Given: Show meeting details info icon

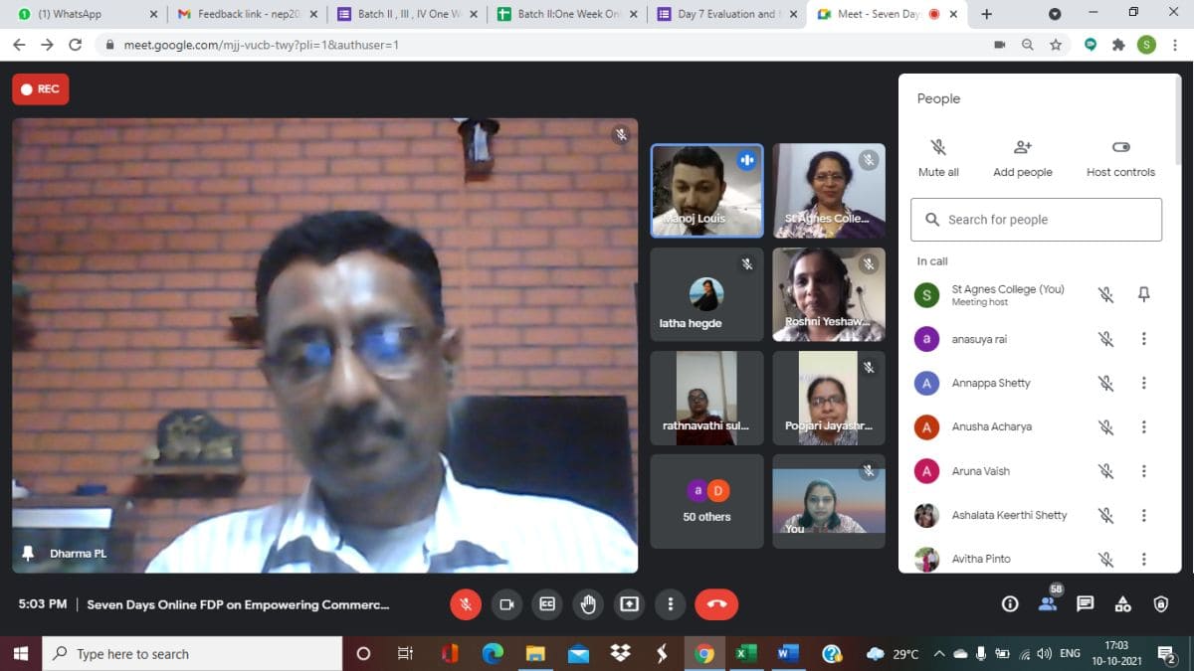Looking at the screenshot, I should (x=1010, y=603).
